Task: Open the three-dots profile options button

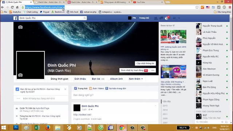Action: tap(153, 70)
